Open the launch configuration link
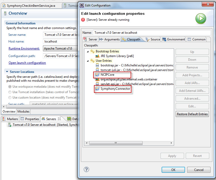Screen dimensions: 216x180 (x=27, y=63)
